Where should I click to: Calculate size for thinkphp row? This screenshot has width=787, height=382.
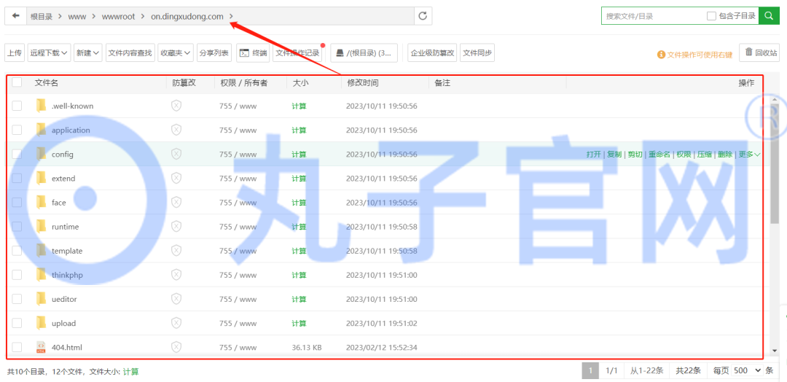299,275
